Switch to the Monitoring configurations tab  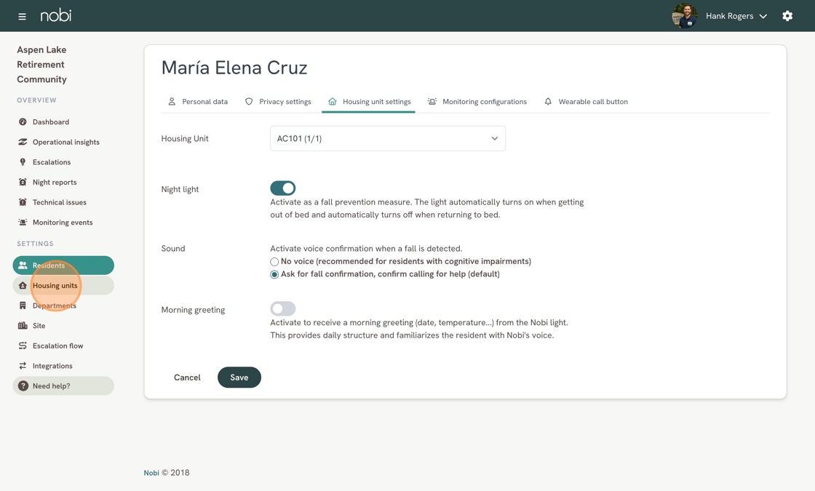[477, 102]
